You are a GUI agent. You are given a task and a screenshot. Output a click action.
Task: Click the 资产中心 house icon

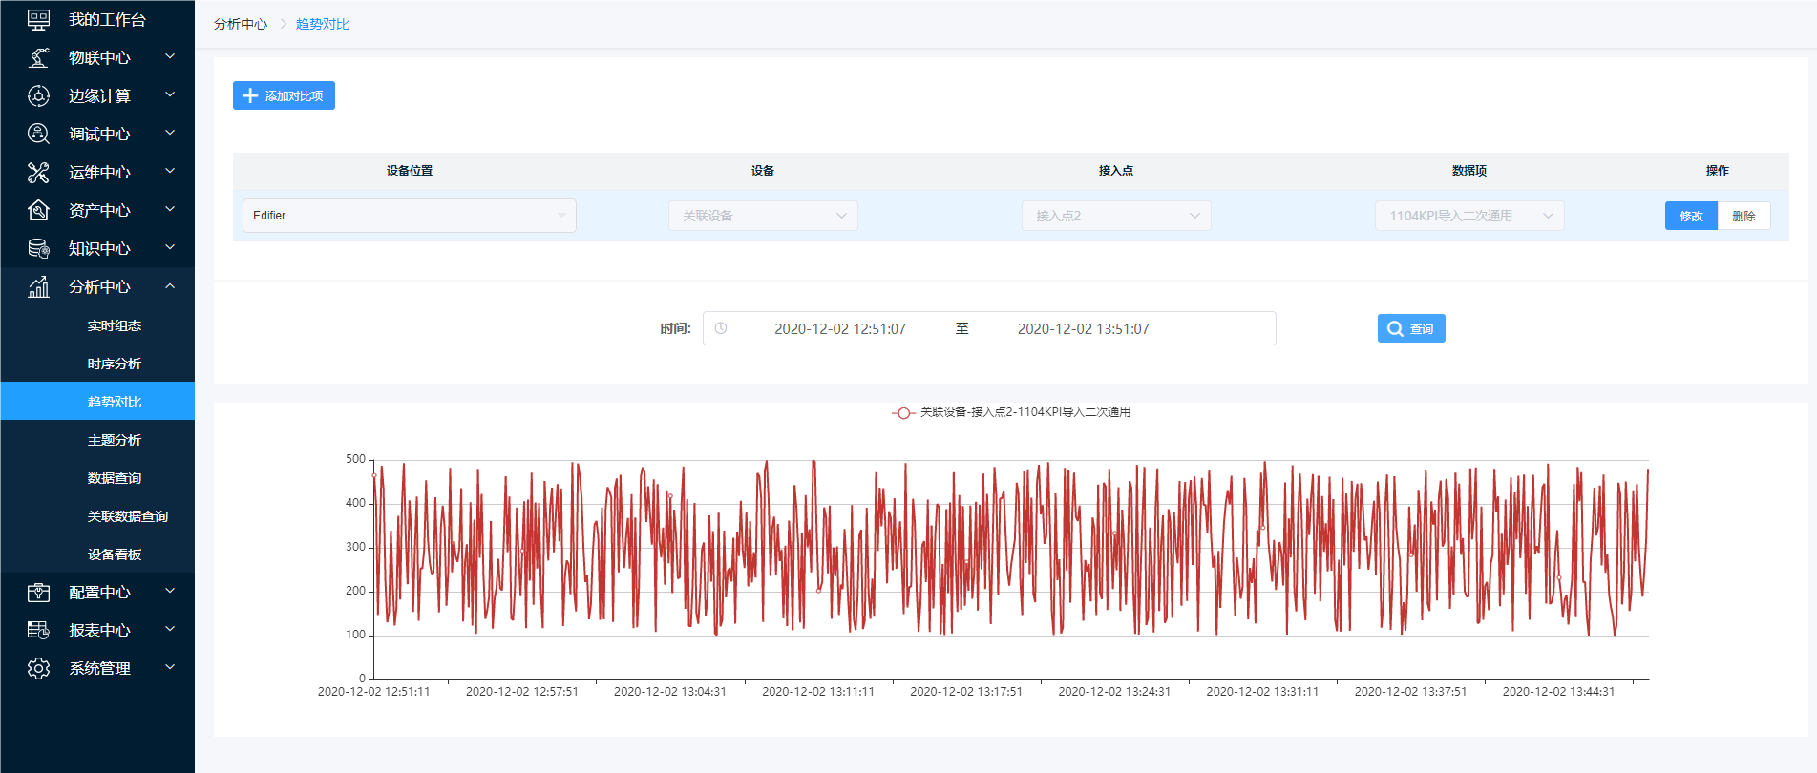(x=38, y=210)
